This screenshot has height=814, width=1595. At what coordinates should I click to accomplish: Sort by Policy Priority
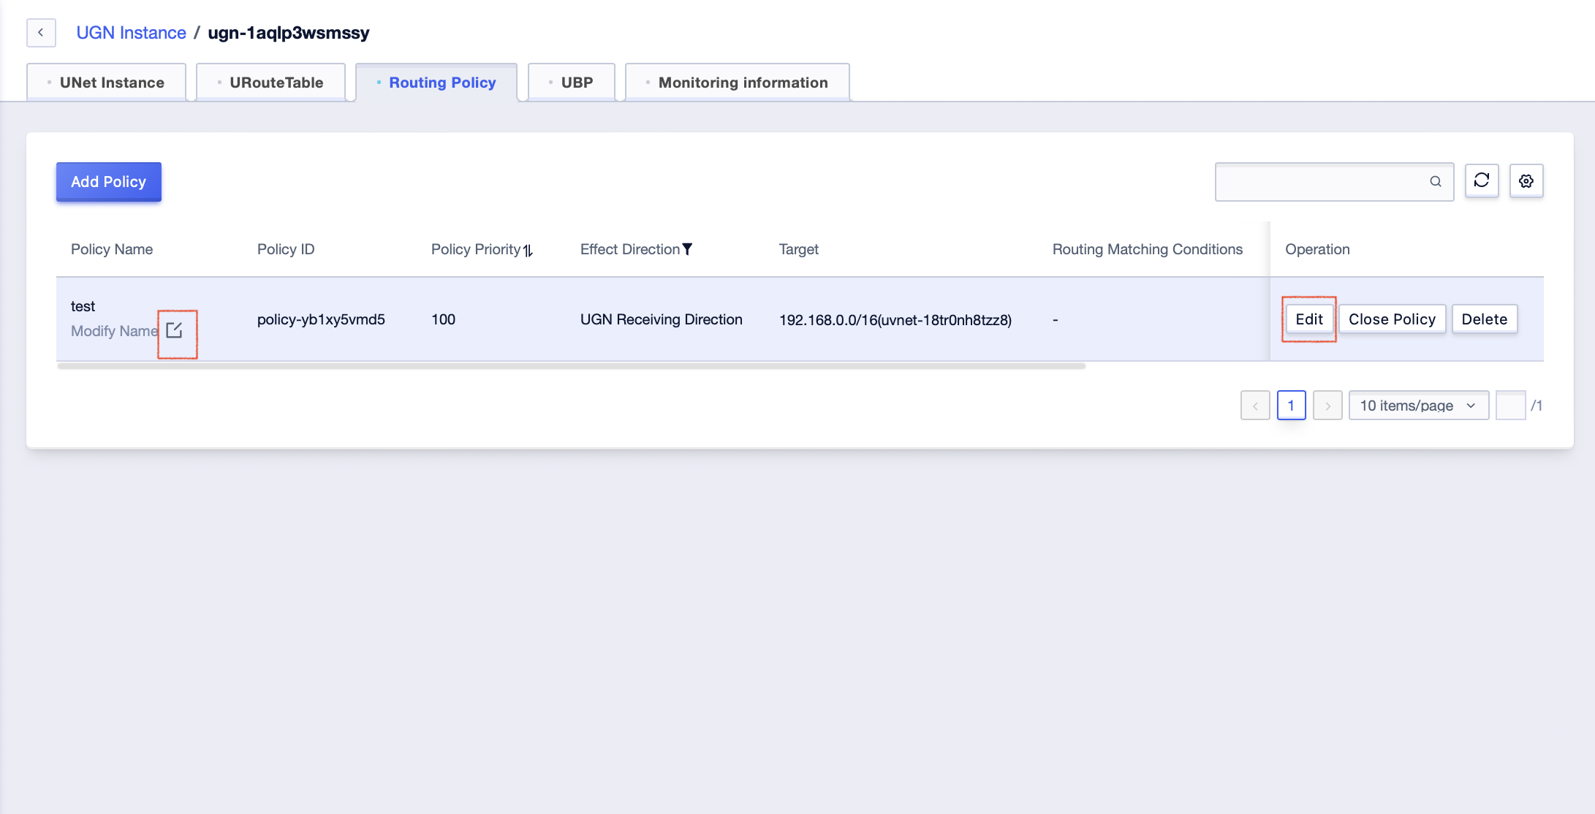528,251
